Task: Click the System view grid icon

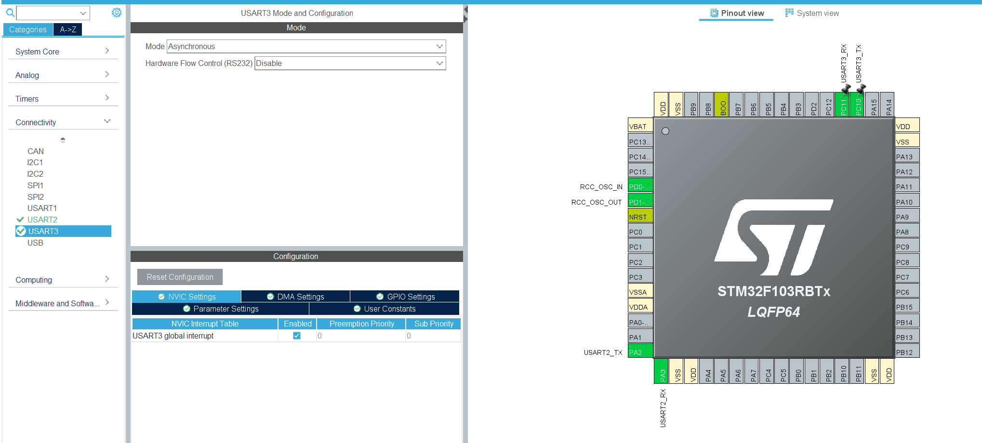Action: click(x=789, y=13)
